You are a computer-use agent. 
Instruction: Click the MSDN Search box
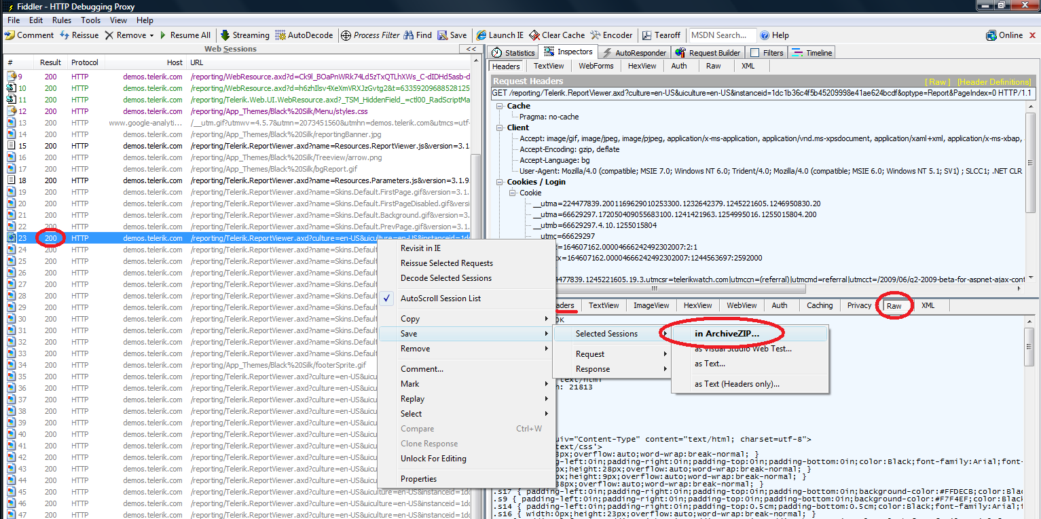(x=722, y=35)
